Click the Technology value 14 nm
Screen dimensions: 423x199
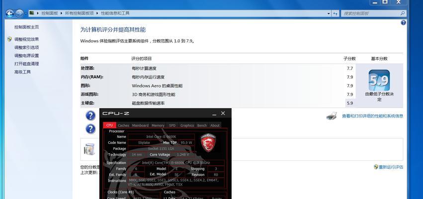tap(137, 154)
